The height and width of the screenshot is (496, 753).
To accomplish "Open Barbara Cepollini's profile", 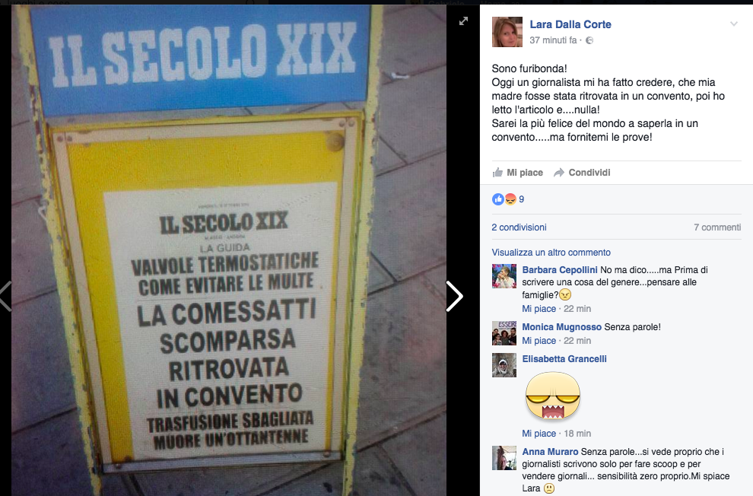I will tap(560, 270).
